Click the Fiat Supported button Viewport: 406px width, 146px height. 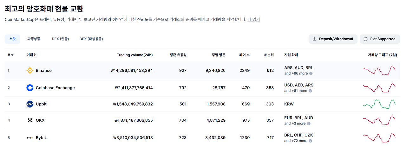(380, 39)
